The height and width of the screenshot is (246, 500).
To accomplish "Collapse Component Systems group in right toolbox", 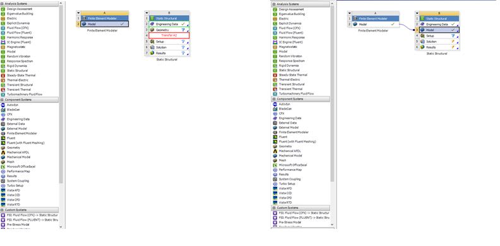I will point(274,99).
